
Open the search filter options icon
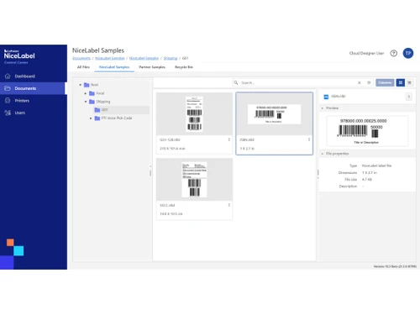point(369,82)
